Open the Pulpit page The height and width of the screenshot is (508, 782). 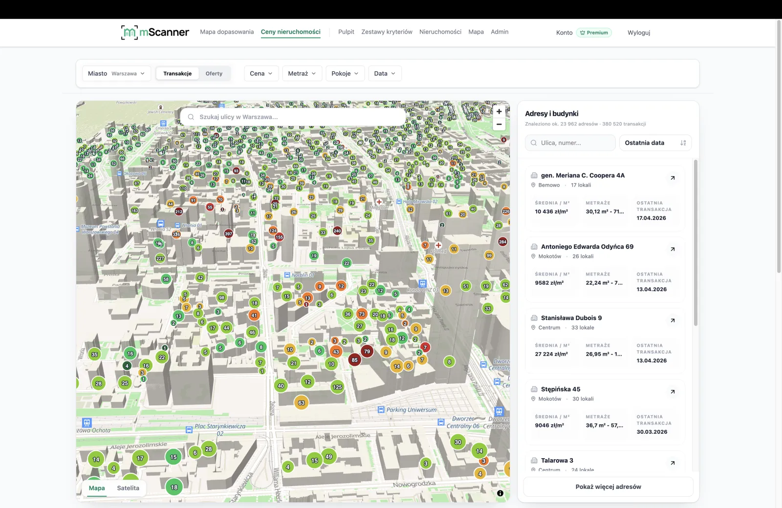(346, 32)
